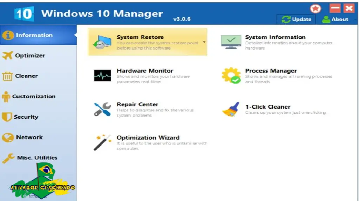Go to the Network section

coord(38,137)
